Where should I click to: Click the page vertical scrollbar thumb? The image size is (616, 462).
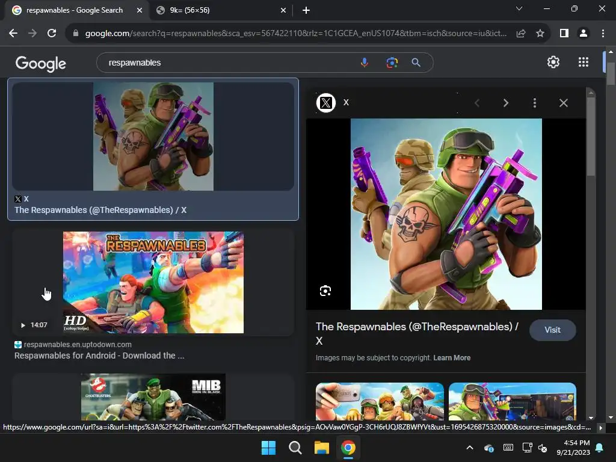click(x=610, y=73)
